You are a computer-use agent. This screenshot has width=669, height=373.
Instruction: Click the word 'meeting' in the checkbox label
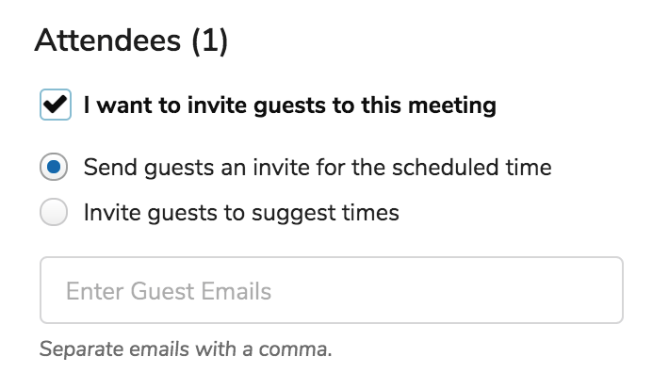(x=452, y=105)
